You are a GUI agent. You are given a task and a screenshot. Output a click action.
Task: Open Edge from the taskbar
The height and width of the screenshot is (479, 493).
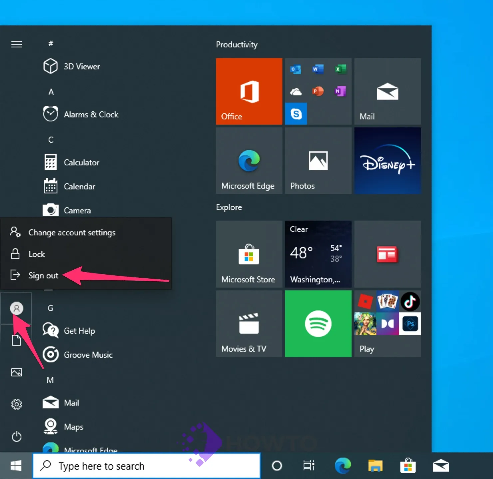tap(343, 466)
